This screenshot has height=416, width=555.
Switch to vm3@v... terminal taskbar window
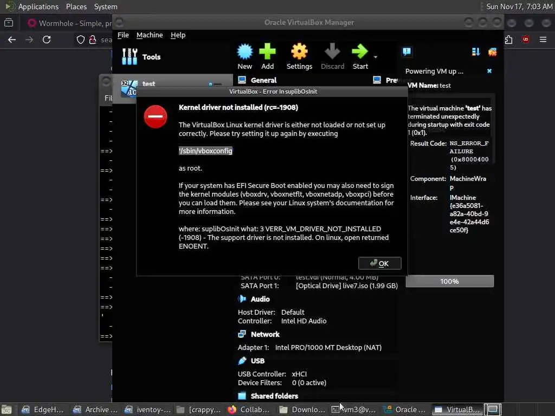coord(353,409)
